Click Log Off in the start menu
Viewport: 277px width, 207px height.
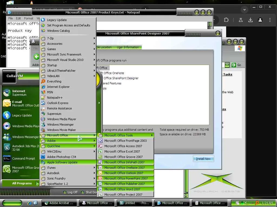(70, 192)
